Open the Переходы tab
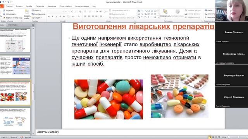The width and height of the screenshot is (248, 139). 40,6
